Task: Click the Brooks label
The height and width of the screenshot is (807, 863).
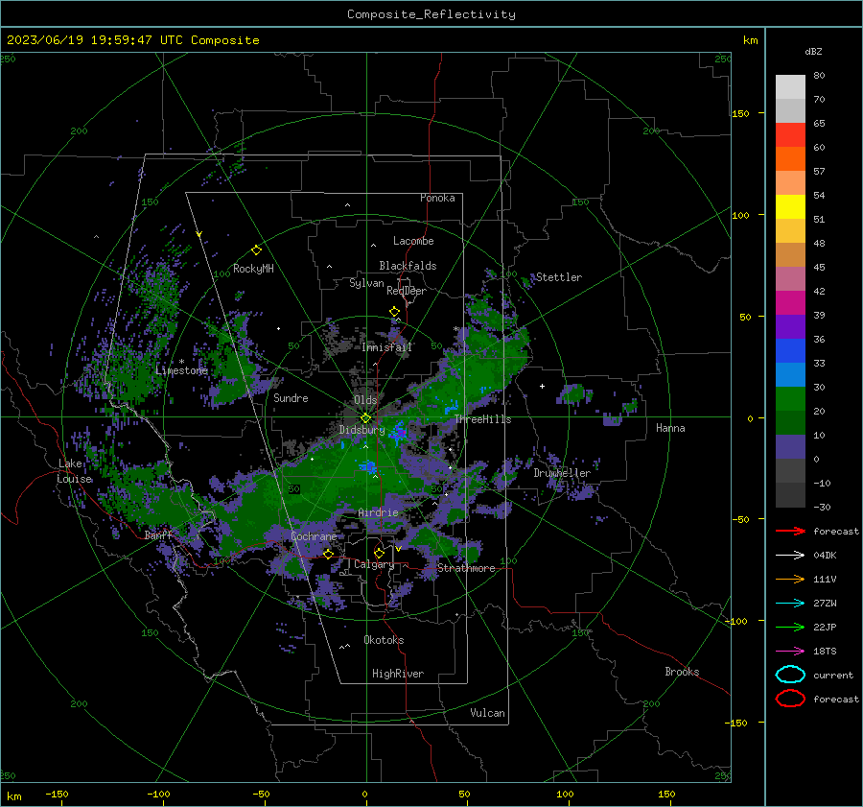Action: (682, 672)
